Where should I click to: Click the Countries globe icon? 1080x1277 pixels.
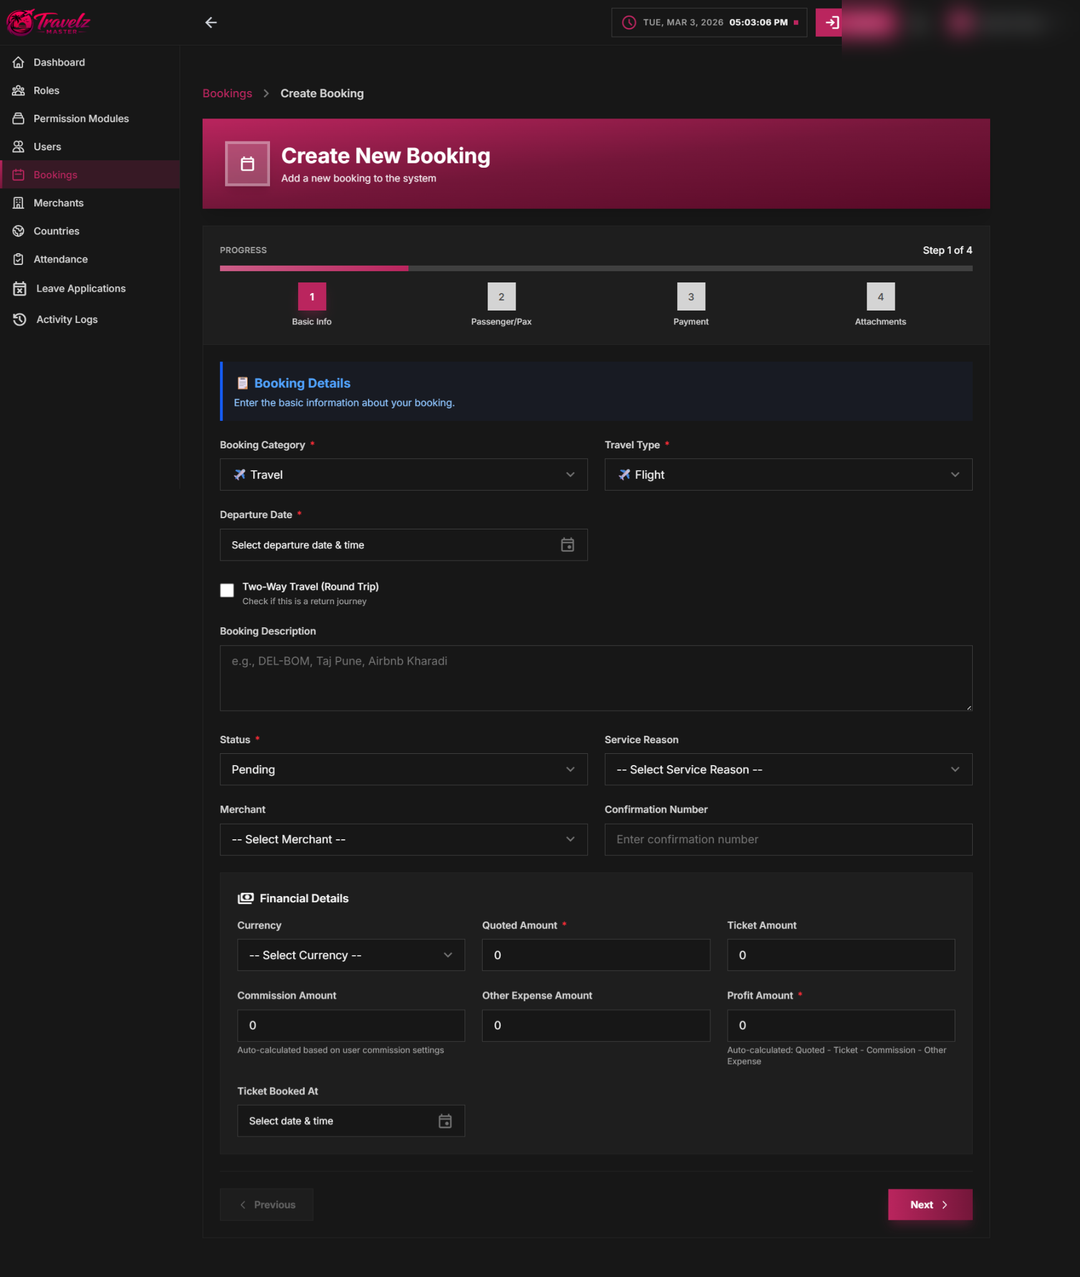click(x=19, y=231)
